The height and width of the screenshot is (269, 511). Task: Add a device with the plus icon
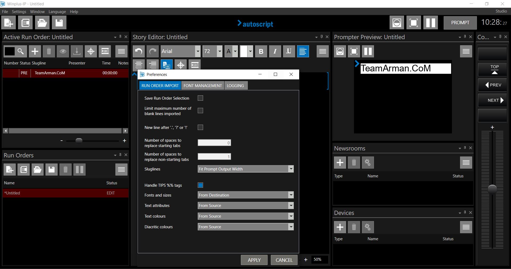[340, 227]
